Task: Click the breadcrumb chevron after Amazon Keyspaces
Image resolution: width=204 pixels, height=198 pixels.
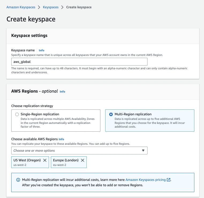Action: tap(39, 7)
